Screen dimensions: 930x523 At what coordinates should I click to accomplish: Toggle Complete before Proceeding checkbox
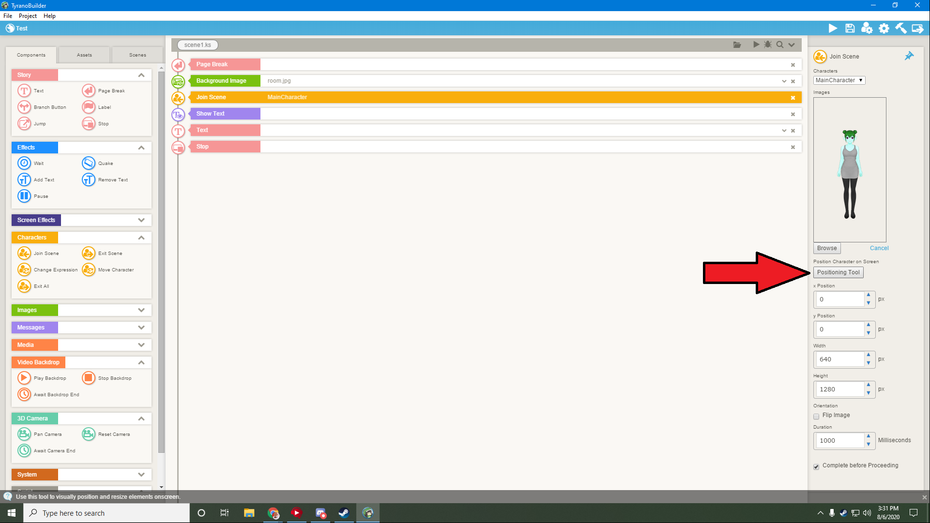(x=816, y=466)
